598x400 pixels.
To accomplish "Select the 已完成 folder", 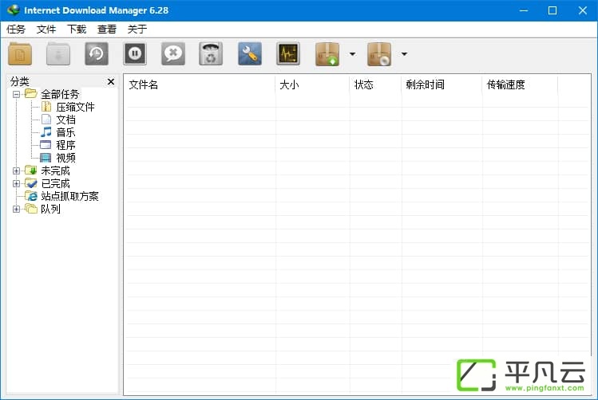I will coord(55,183).
